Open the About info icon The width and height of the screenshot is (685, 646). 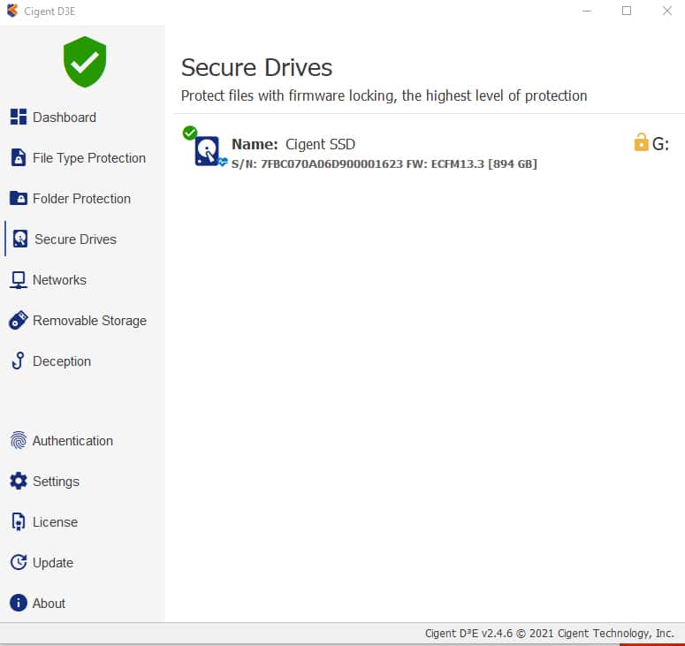tap(19, 603)
